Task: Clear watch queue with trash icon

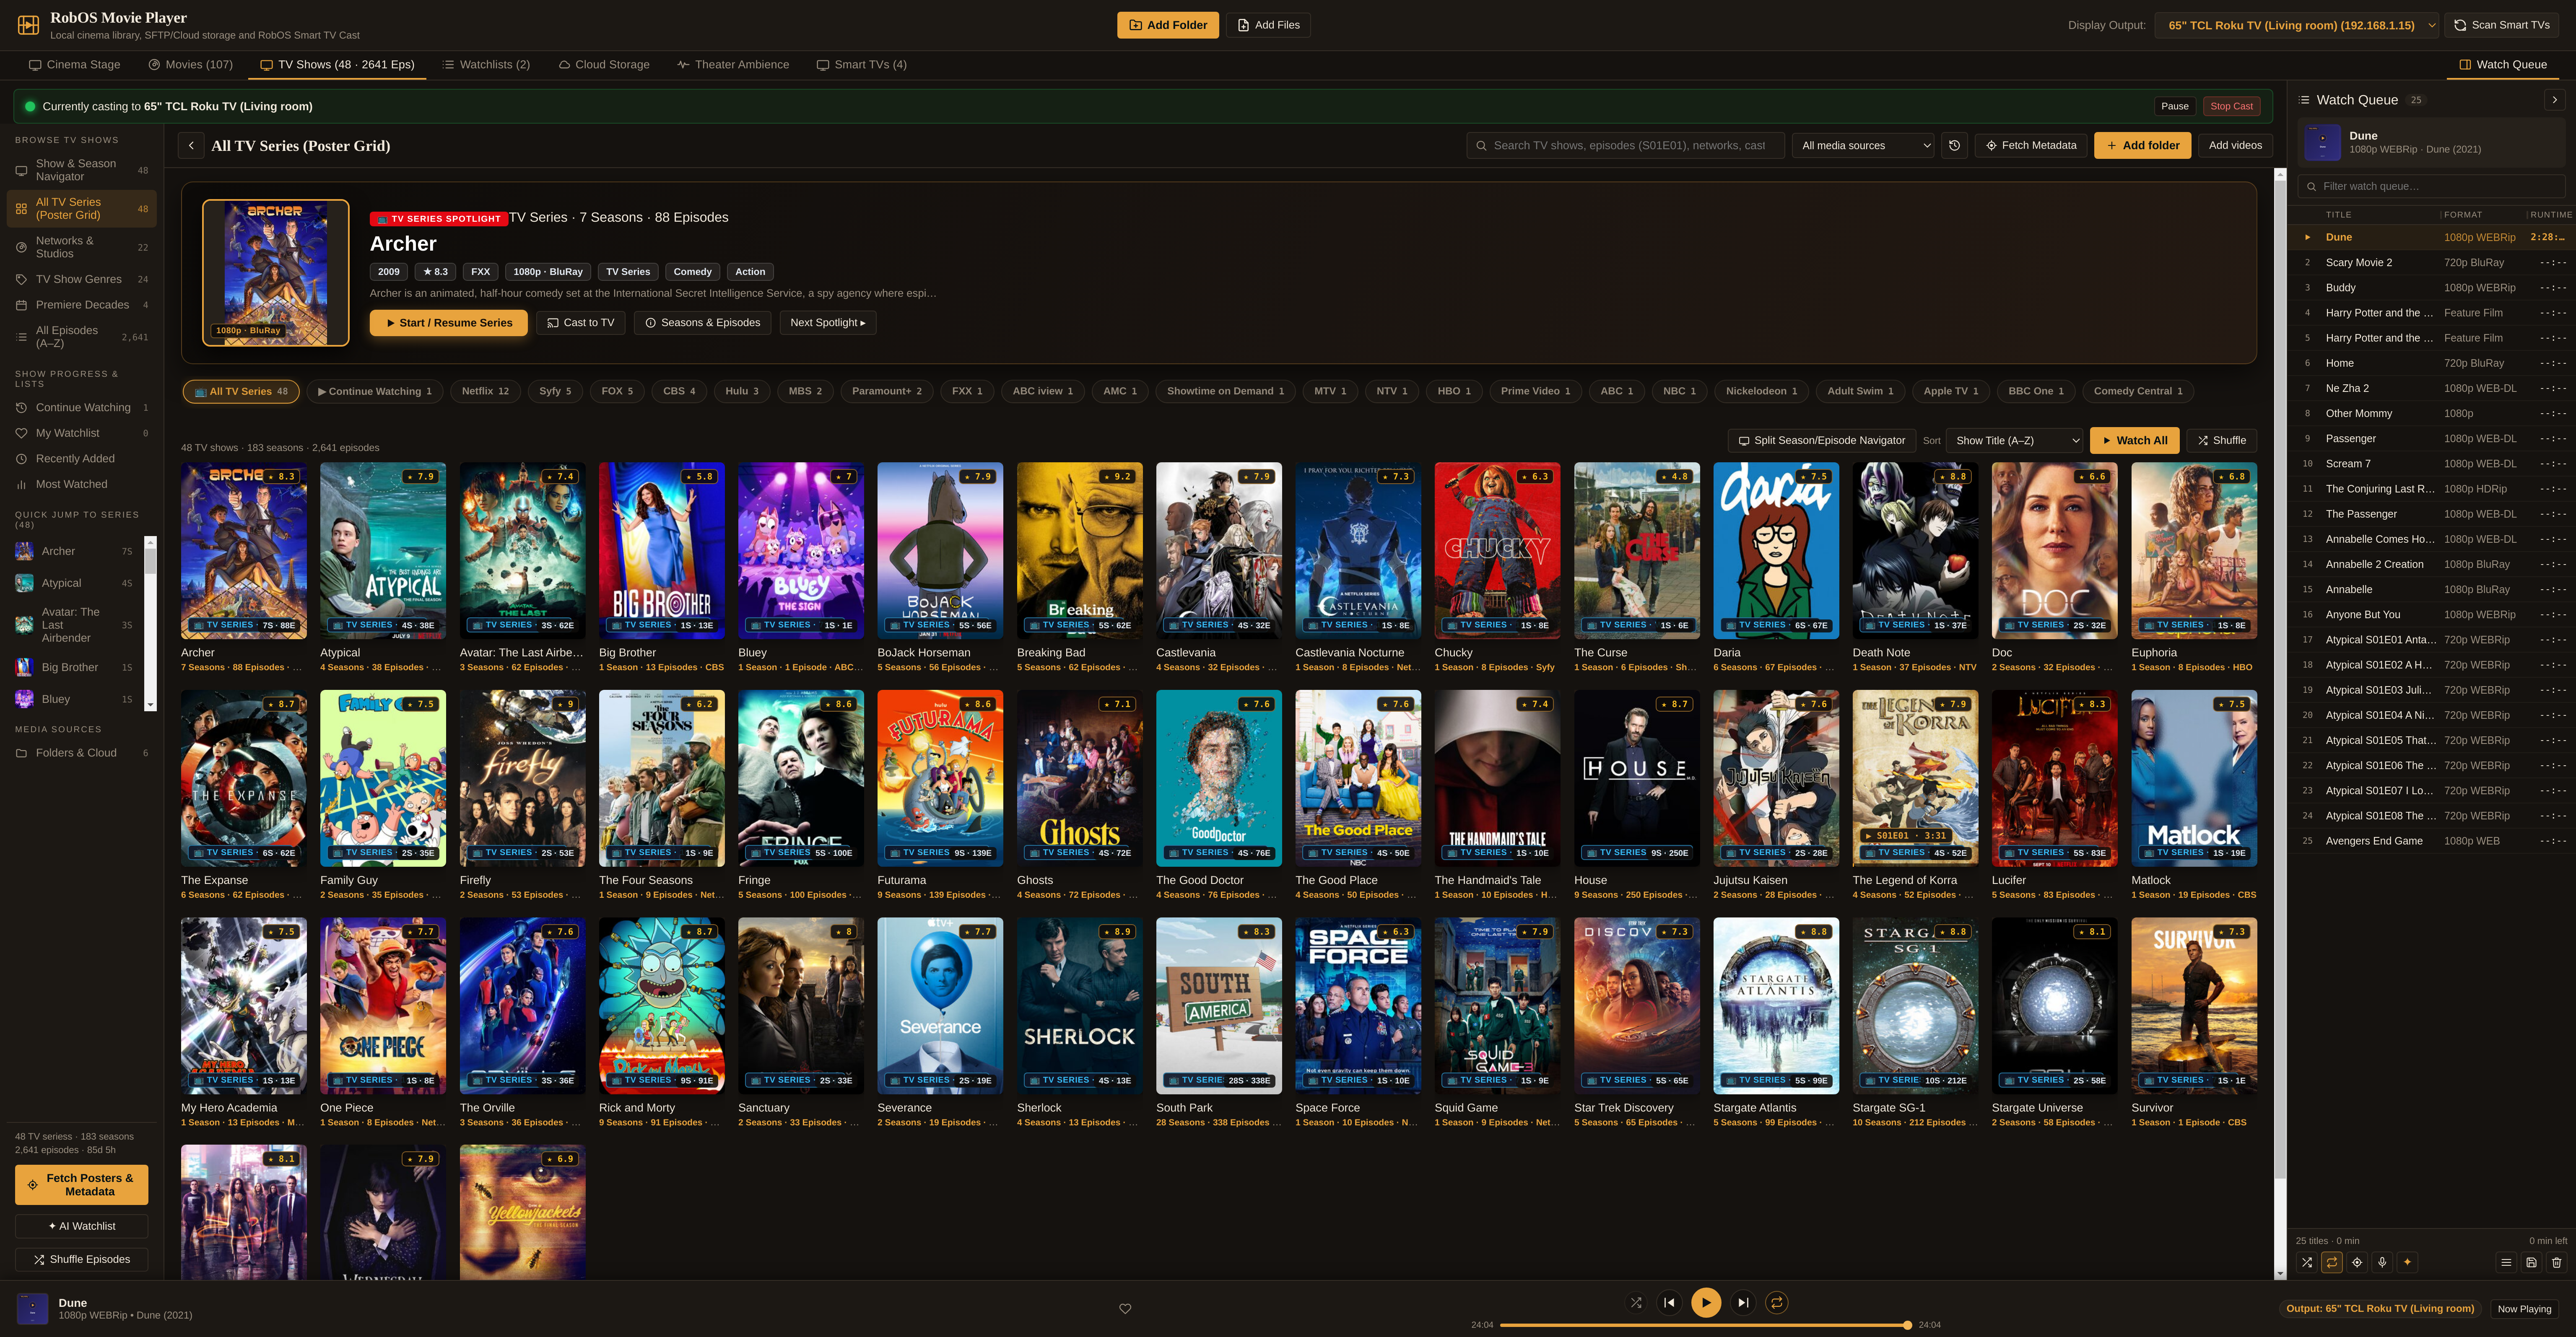Action: point(2556,1262)
